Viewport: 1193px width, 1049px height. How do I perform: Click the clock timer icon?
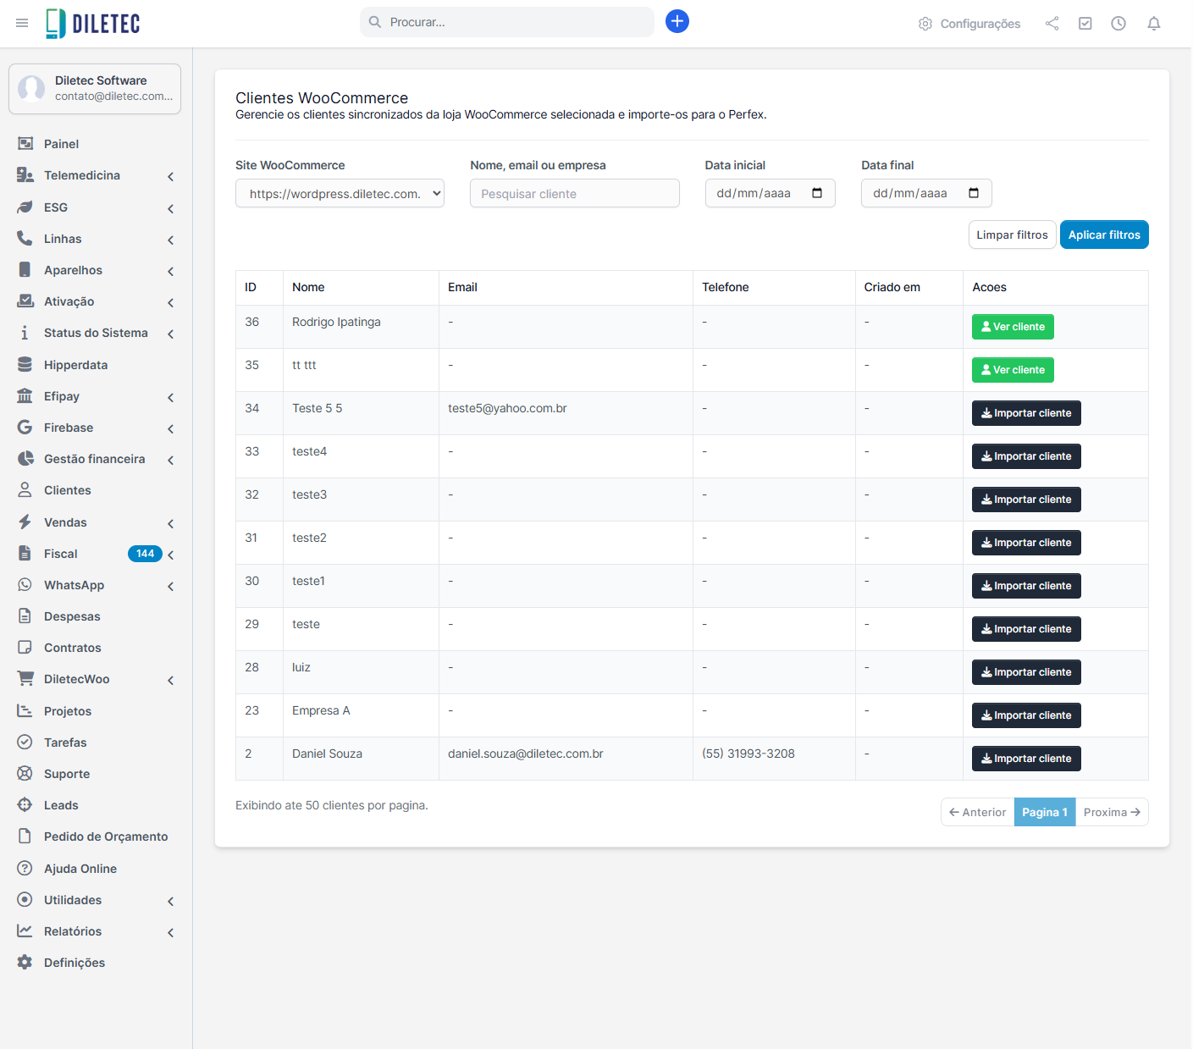(x=1118, y=24)
